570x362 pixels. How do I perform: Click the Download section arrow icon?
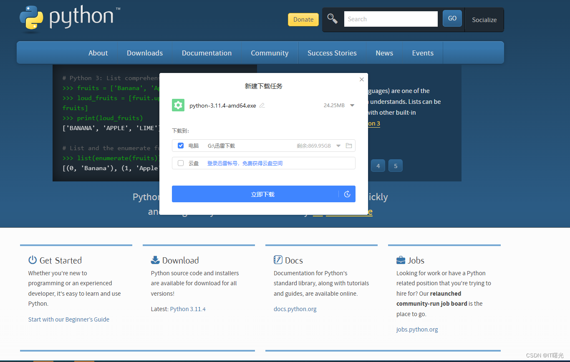point(155,260)
